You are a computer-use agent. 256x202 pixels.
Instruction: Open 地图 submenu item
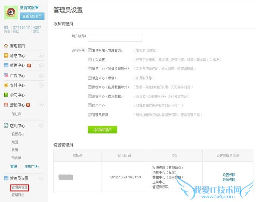[x=15, y=142]
